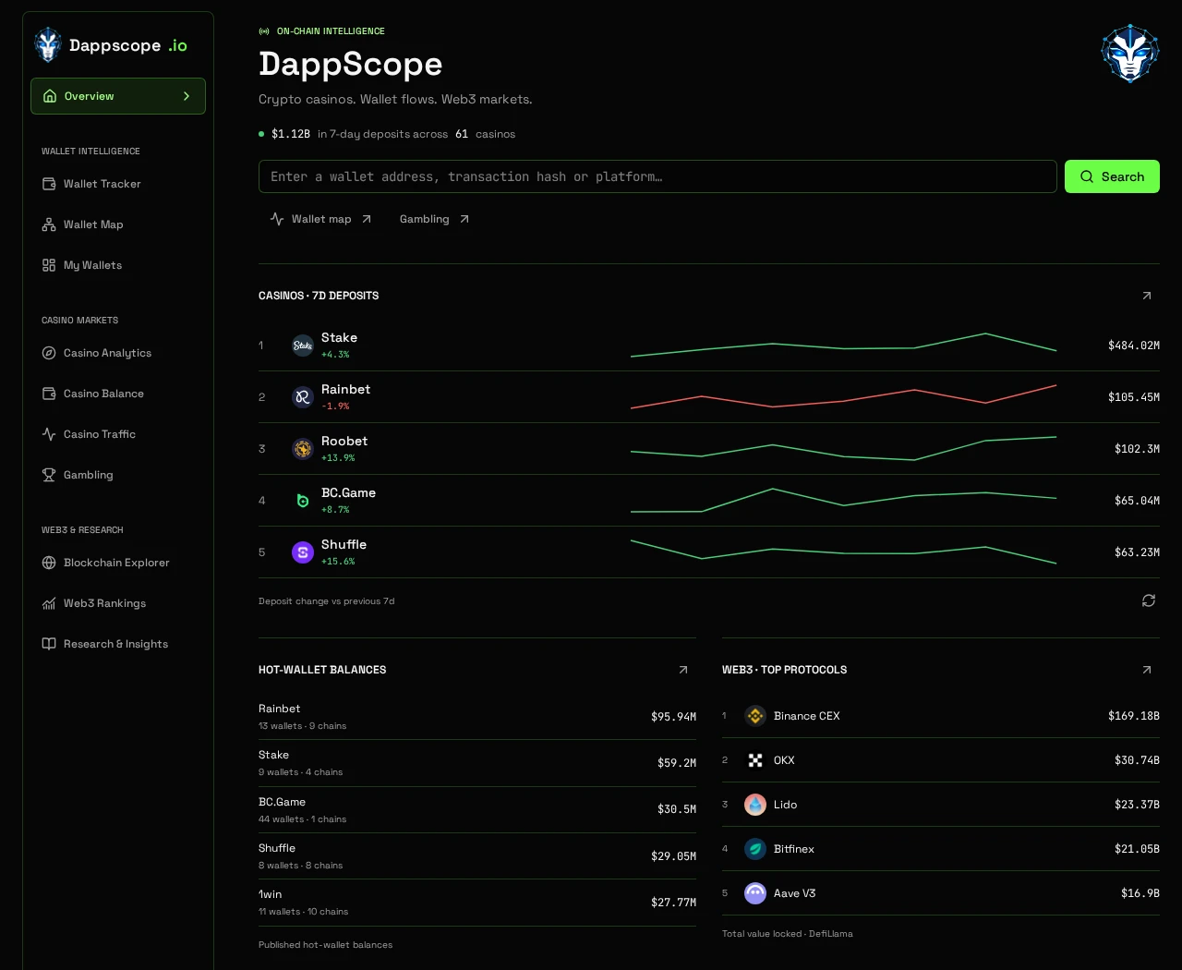Refresh the casino deposits list
Viewport: 1182px width, 970px height.
click(1149, 600)
